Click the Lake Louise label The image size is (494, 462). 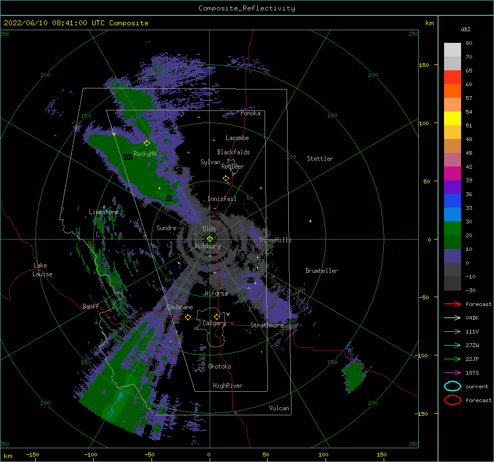(x=42, y=270)
